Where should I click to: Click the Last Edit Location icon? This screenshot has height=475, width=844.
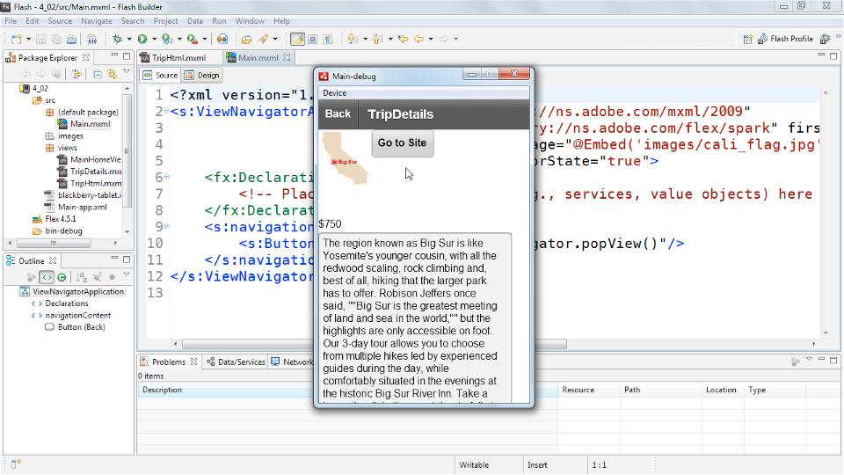(x=403, y=39)
